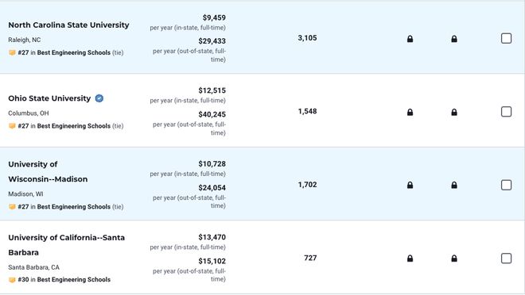
Task: Click ranking badge icon under Raleigh, NC
Action: pos(12,52)
